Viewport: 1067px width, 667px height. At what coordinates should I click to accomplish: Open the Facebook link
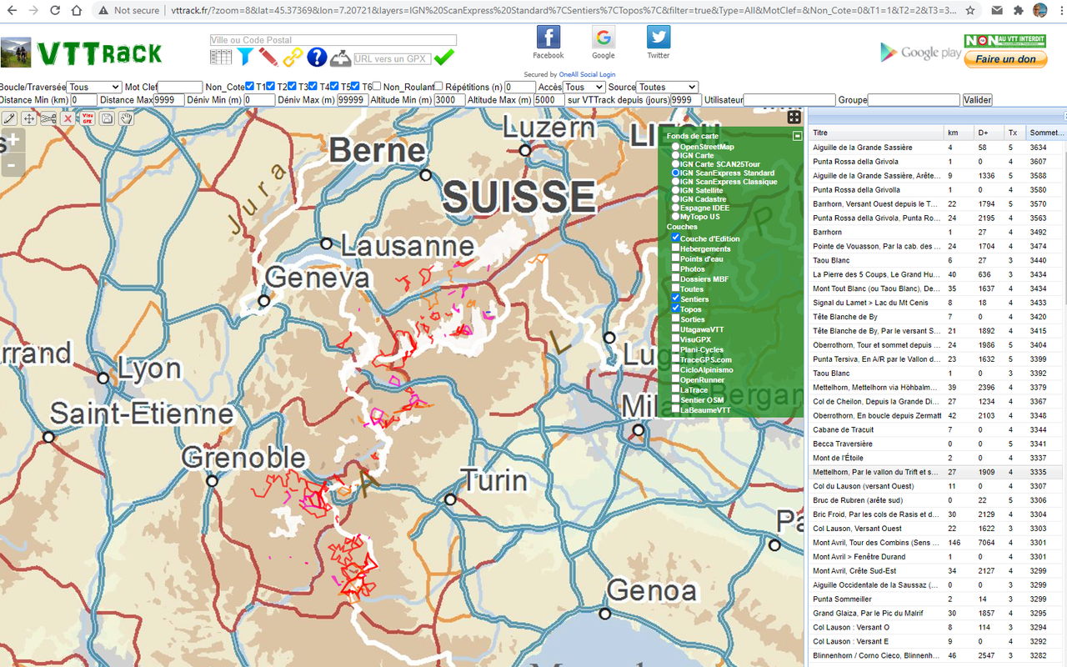click(x=548, y=38)
